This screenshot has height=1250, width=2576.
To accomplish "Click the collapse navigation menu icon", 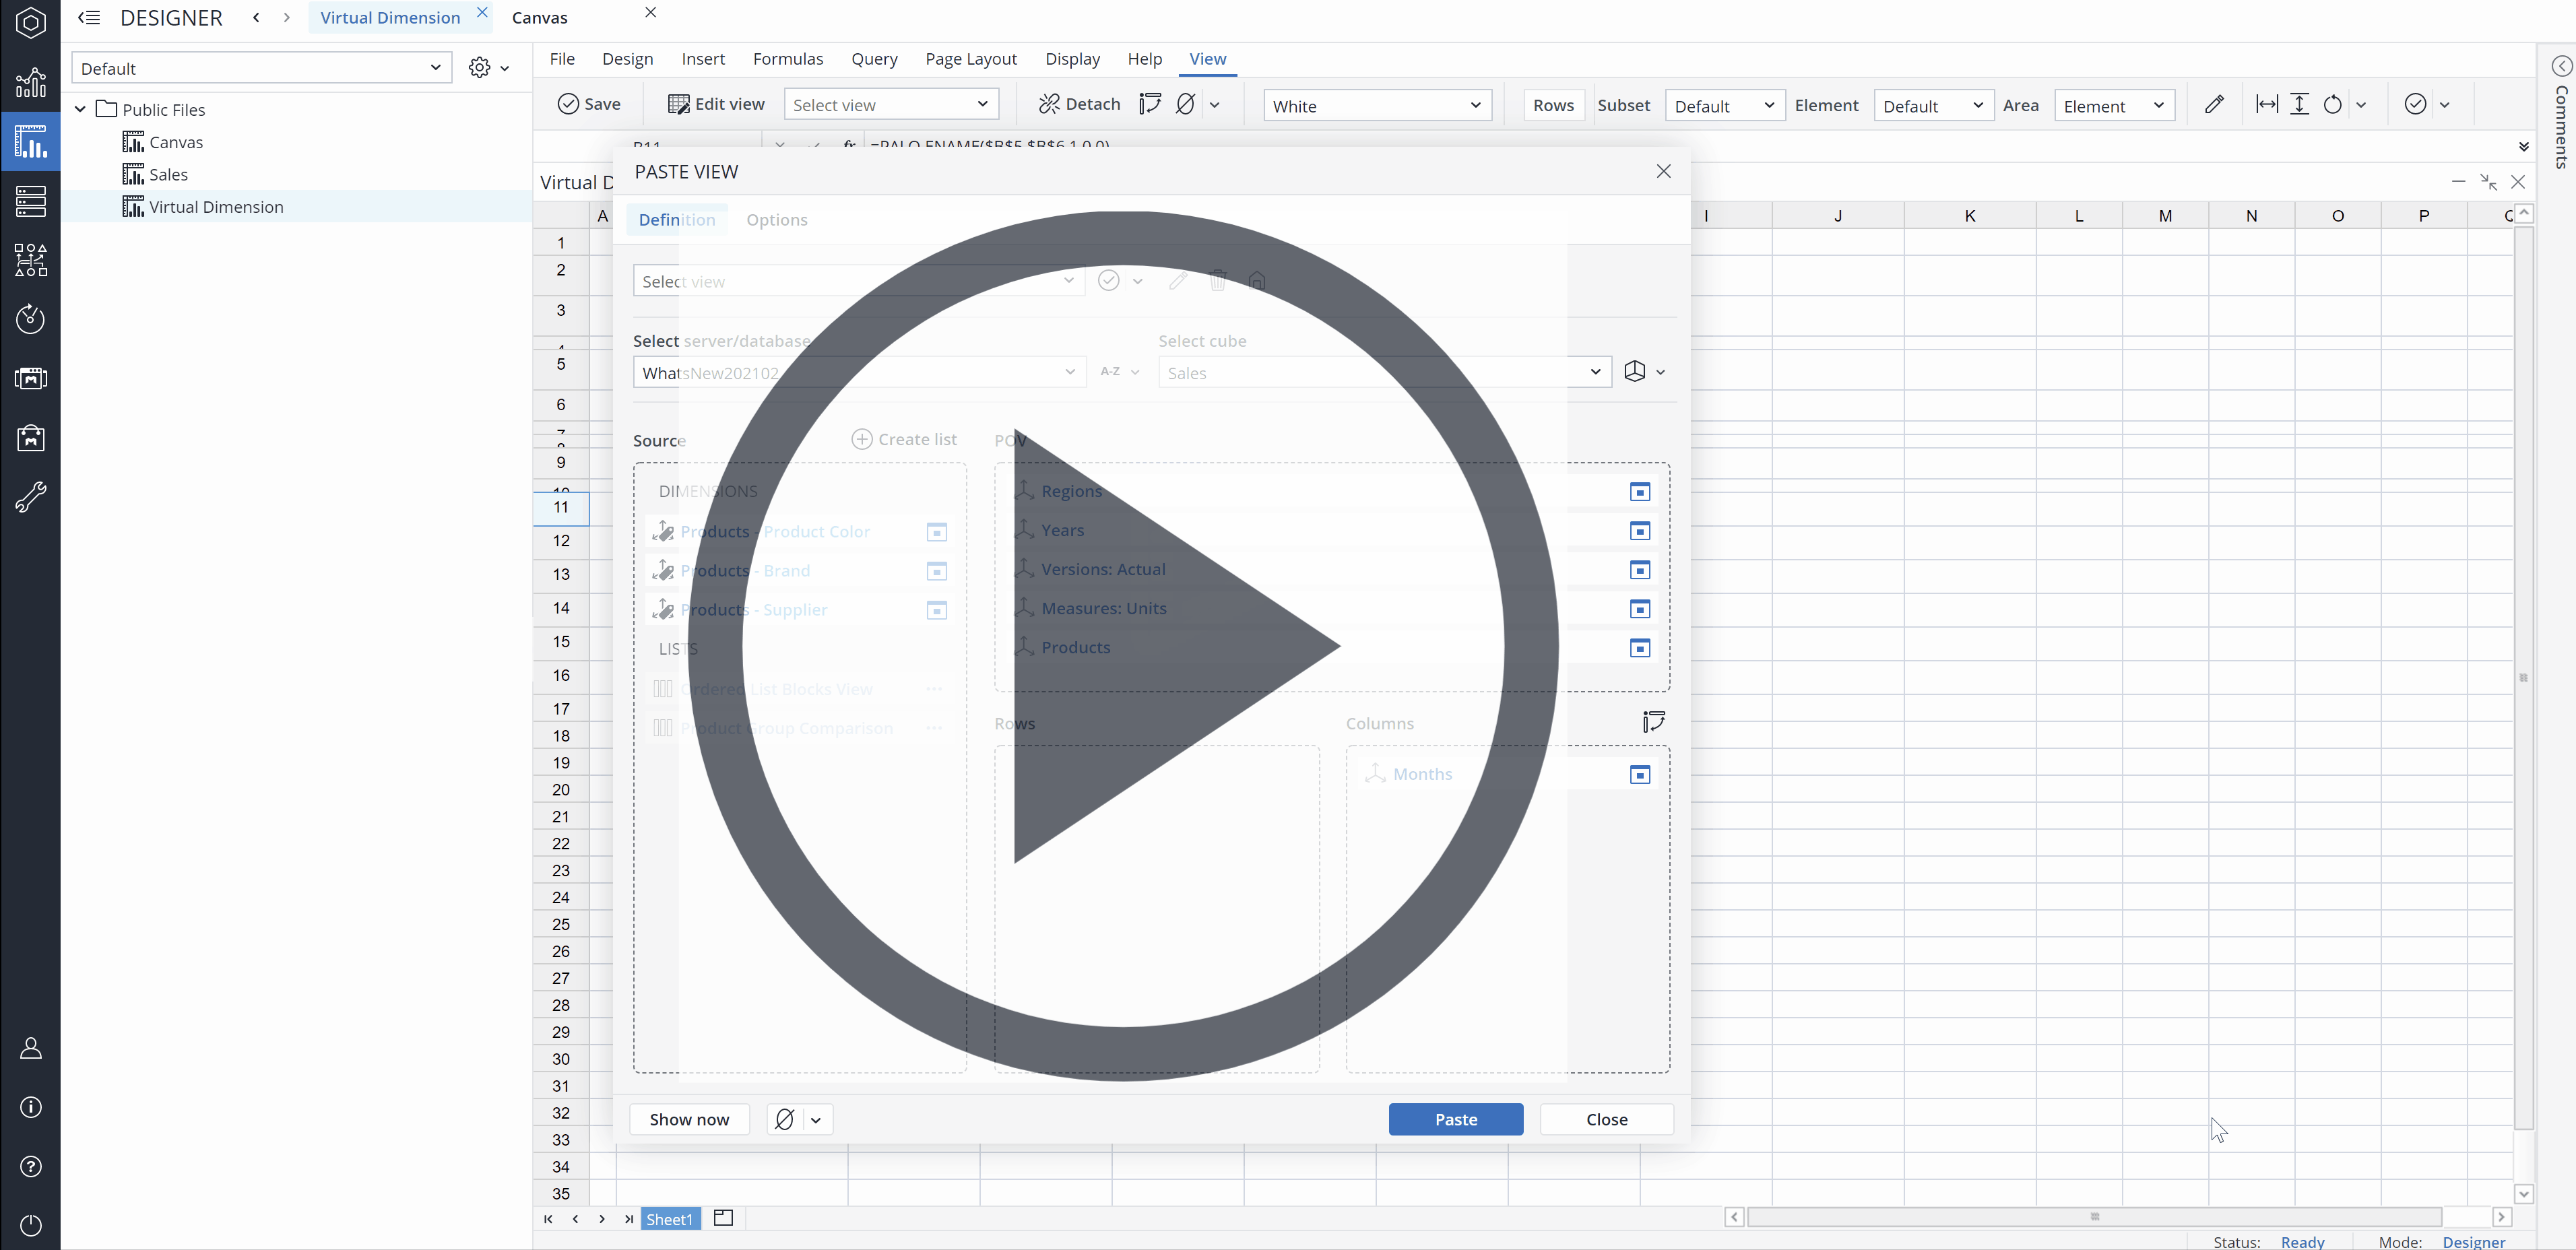I will pos(89,18).
